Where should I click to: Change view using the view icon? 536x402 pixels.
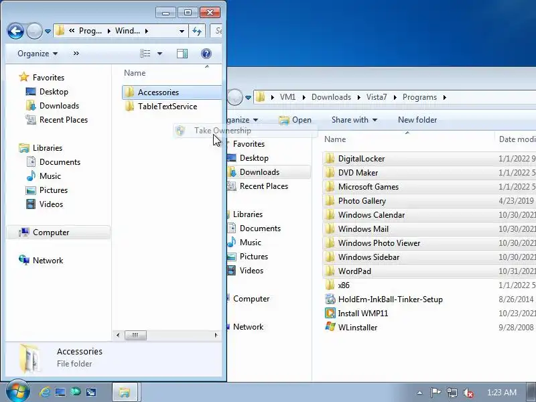tap(145, 54)
